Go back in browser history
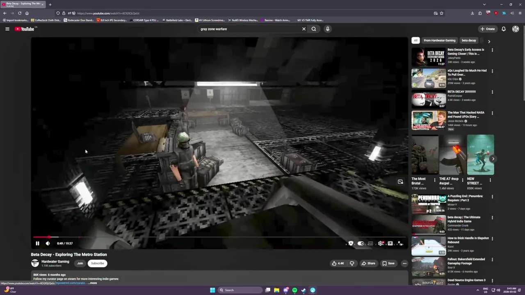525x295 pixels. tap(5, 13)
